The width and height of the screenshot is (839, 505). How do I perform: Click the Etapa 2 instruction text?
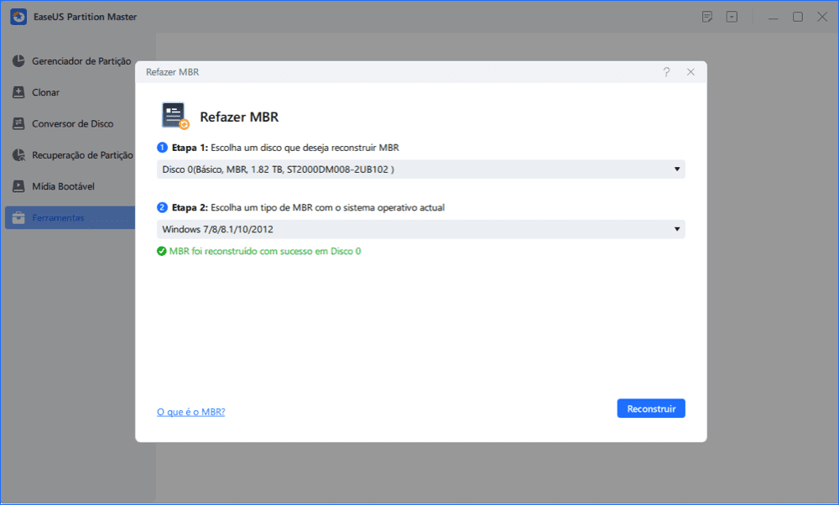tap(308, 207)
